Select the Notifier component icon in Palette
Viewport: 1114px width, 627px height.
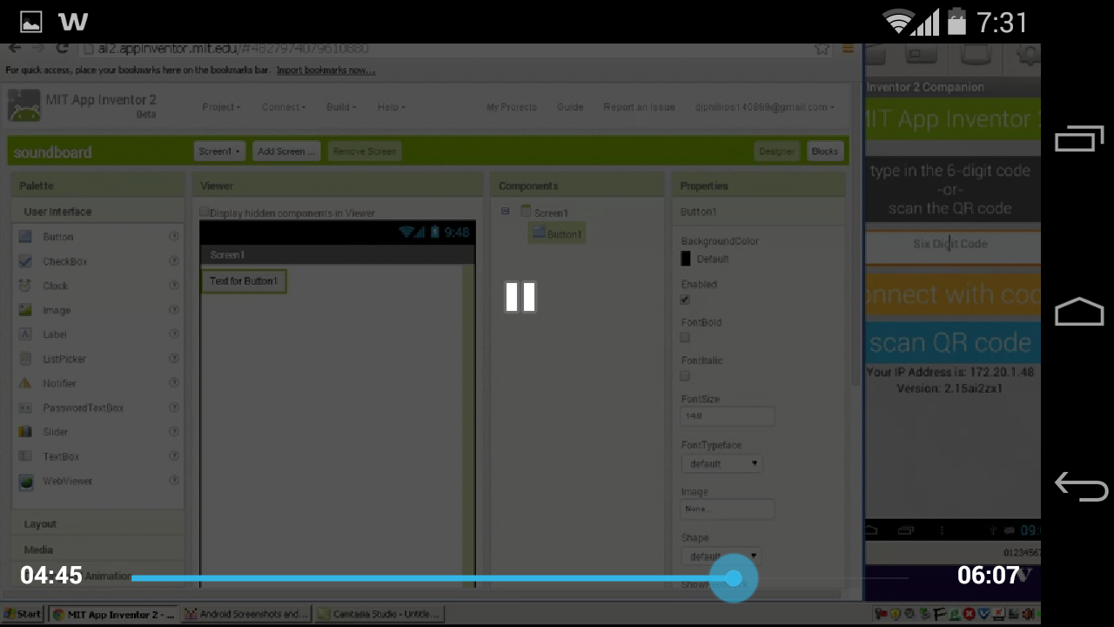coord(25,383)
